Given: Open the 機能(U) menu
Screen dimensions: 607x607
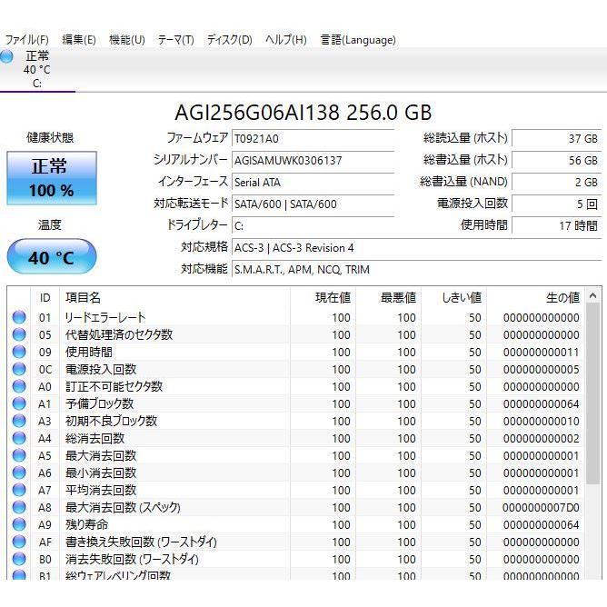Looking at the screenshot, I should [126, 40].
